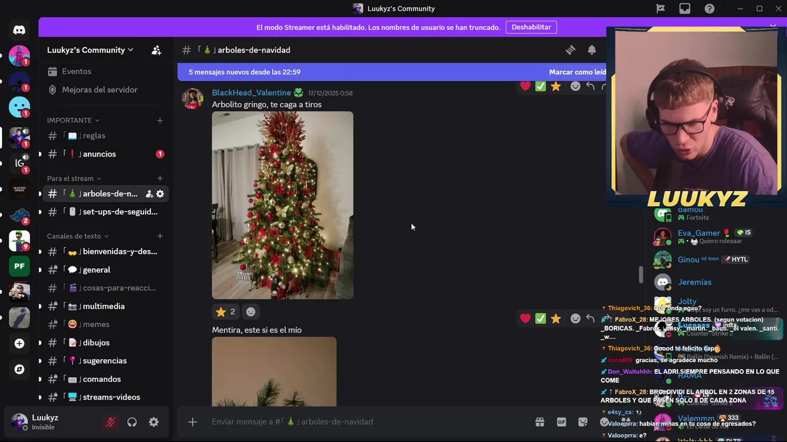Invite people to Luukyz's Community
Image resolution: width=787 pixels, height=442 pixels.
pyautogui.click(x=156, y=50)
